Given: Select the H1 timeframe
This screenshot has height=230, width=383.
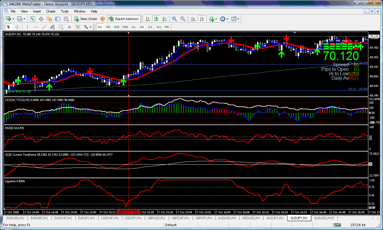Looking at the screenshot, I should pyautogui.click(x=133, y=27).
